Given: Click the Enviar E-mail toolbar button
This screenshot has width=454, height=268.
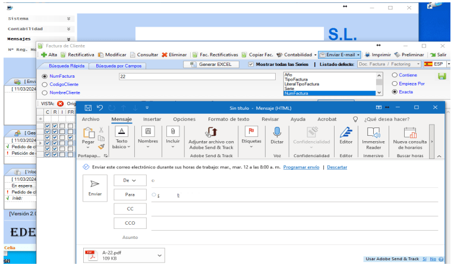Looking at the screenshot, I should (x=338, y=55).
